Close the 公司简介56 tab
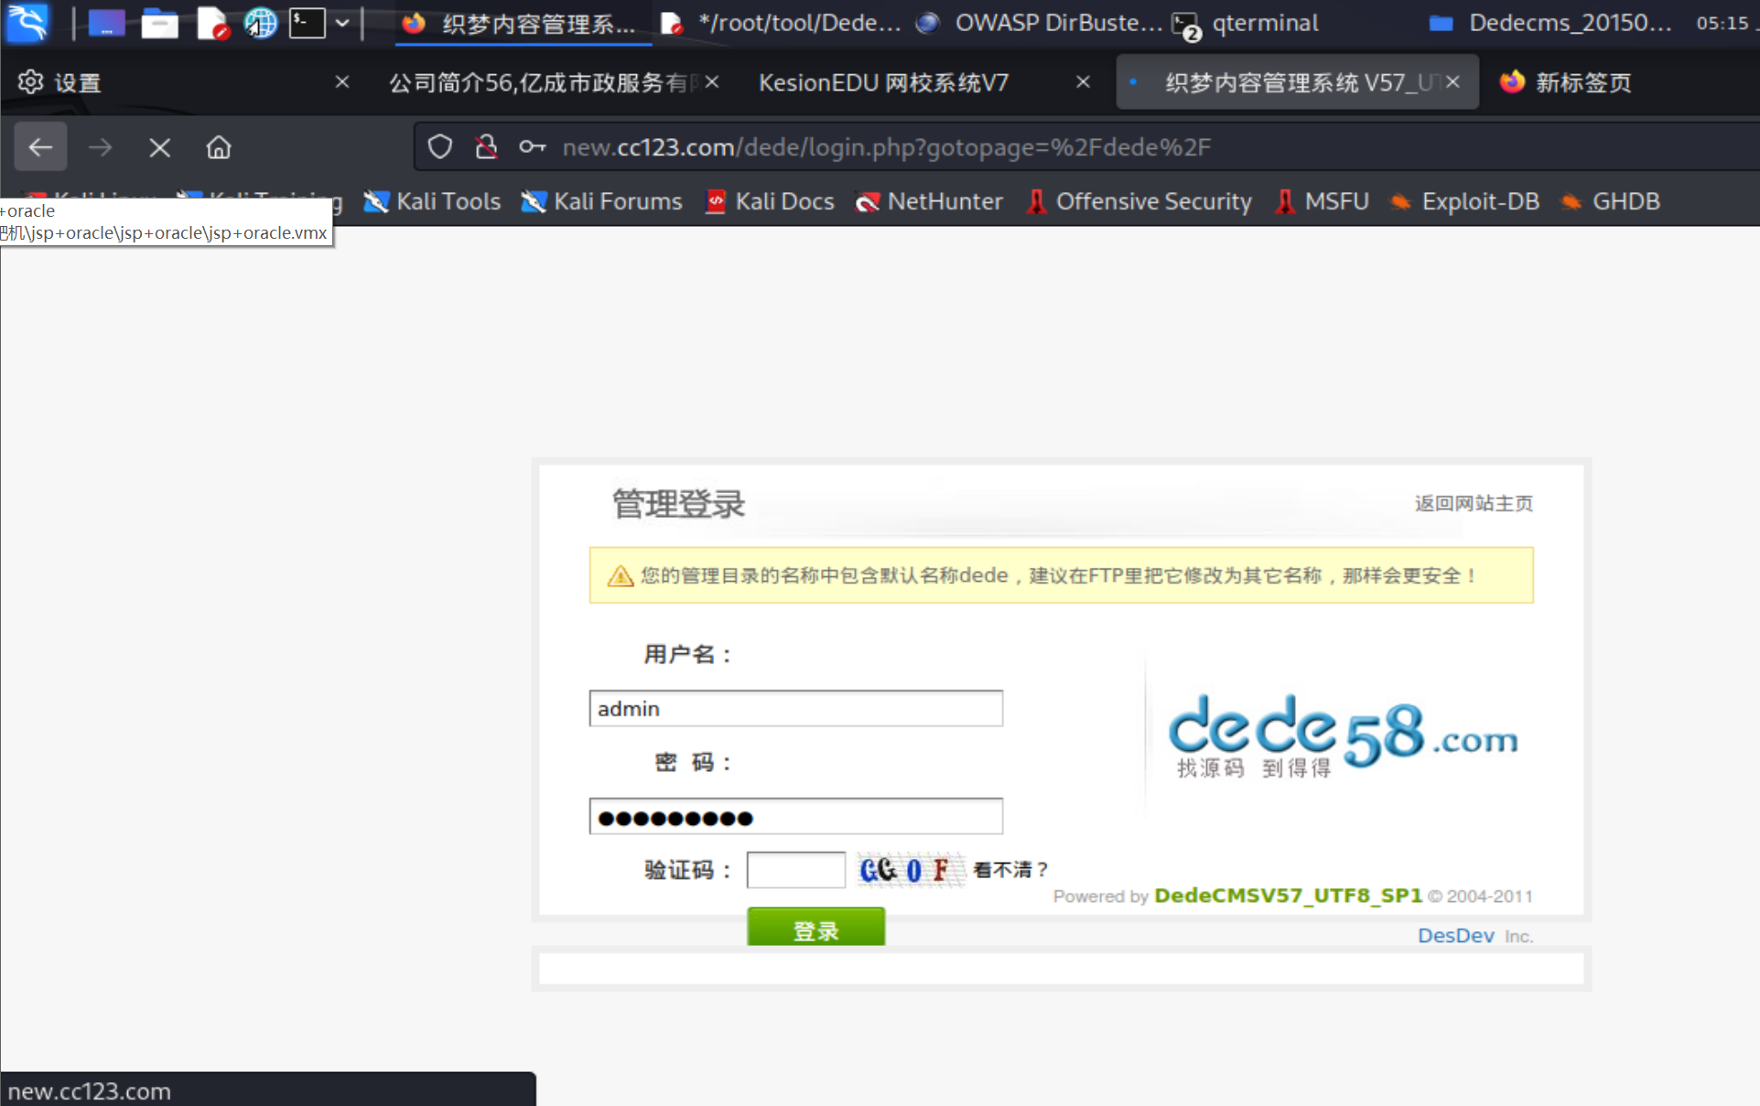The height and width of the screenshot is (1106, 1760). tap(712, 82)
